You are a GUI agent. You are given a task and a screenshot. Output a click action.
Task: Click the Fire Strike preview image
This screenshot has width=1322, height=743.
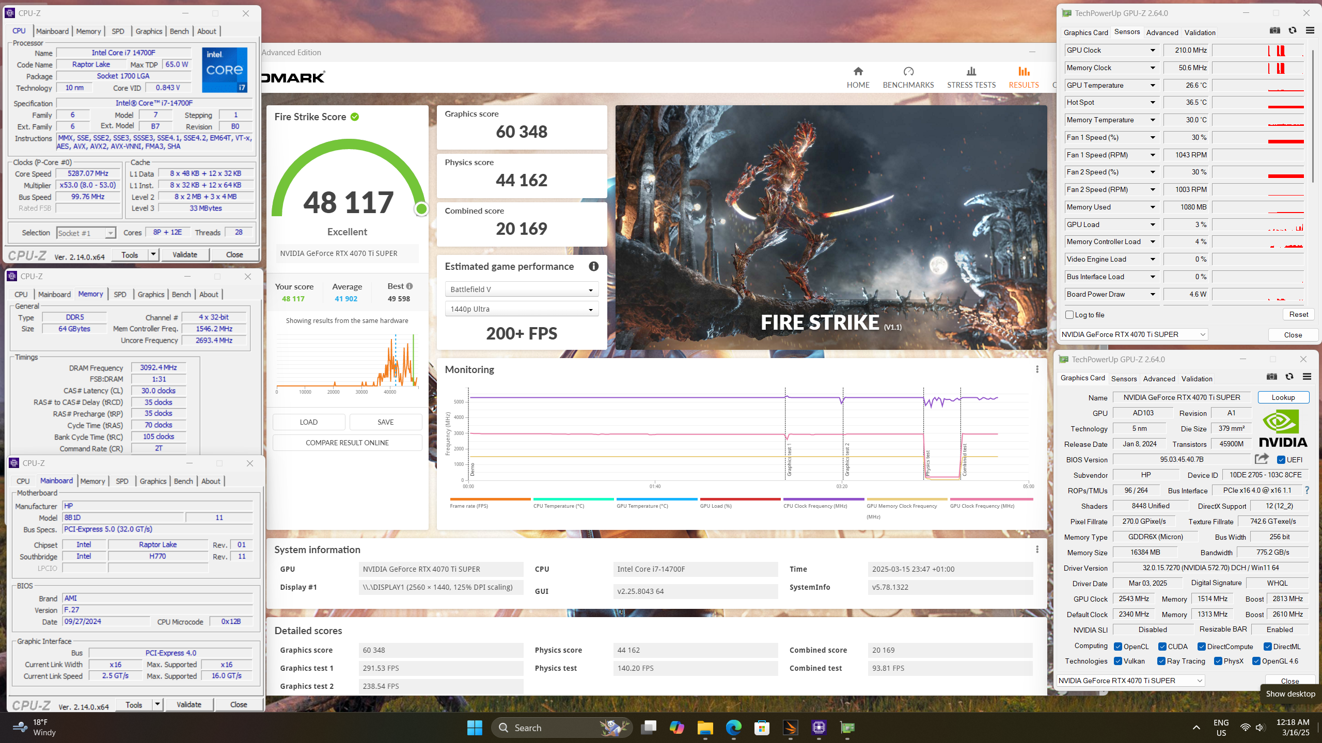[831, 228]
